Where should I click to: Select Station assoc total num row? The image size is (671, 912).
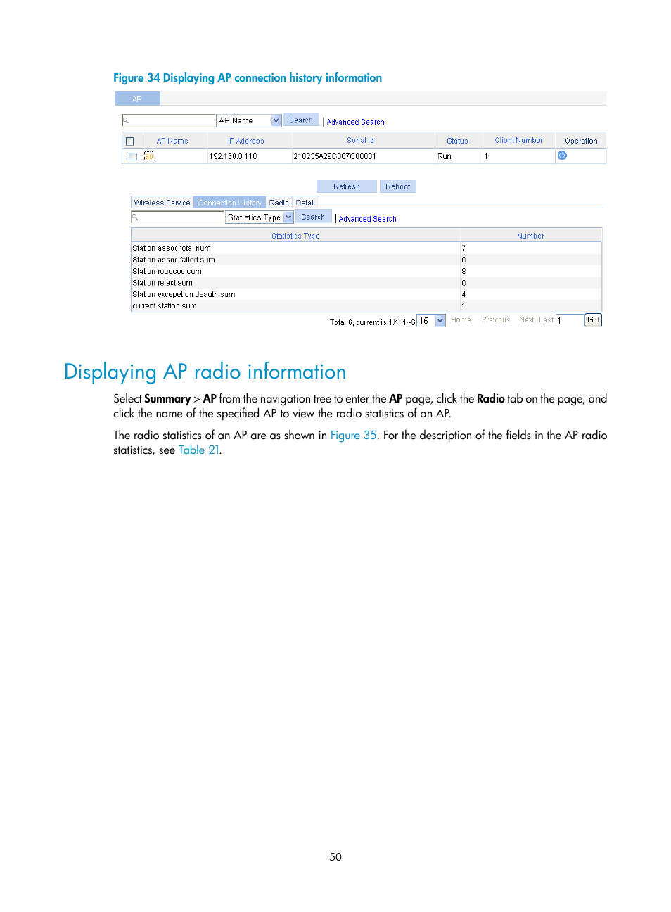[x=366, y=248]
